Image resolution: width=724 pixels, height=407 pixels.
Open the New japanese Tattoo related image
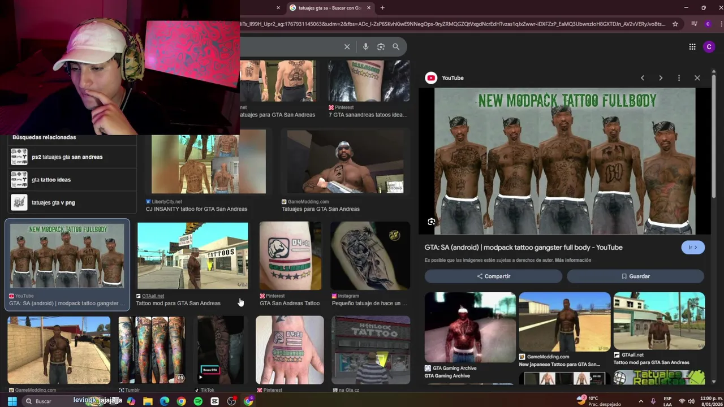(564, 322)
